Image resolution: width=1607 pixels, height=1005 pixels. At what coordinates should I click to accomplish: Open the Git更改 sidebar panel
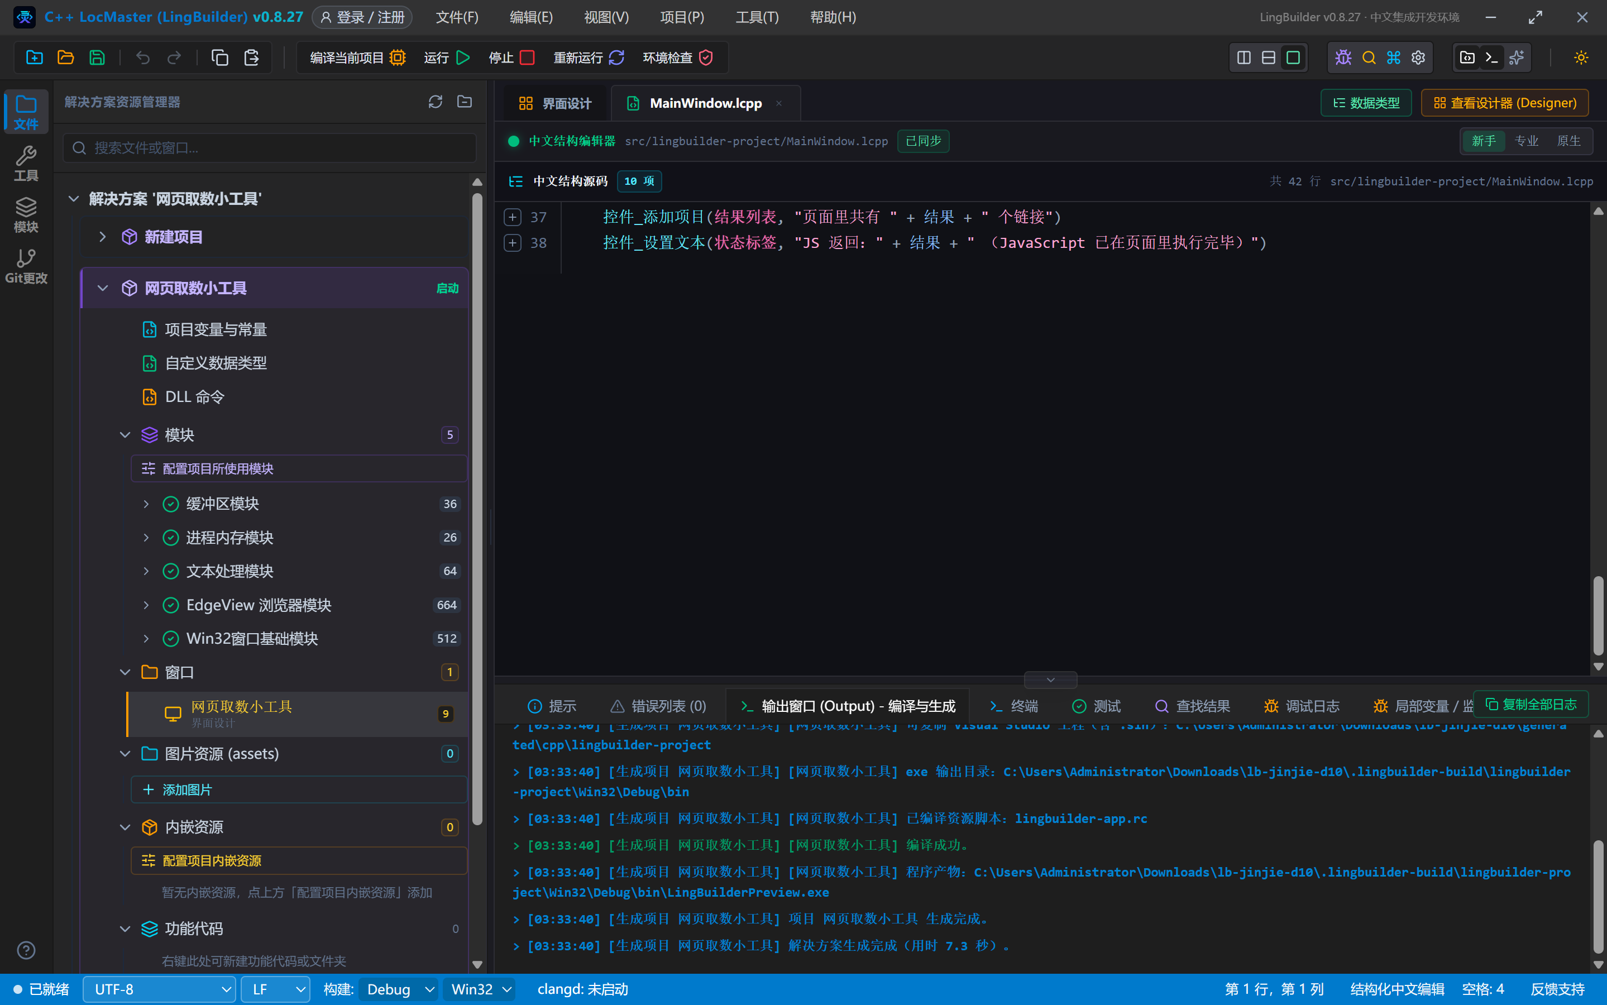click(x=26, y=266)
